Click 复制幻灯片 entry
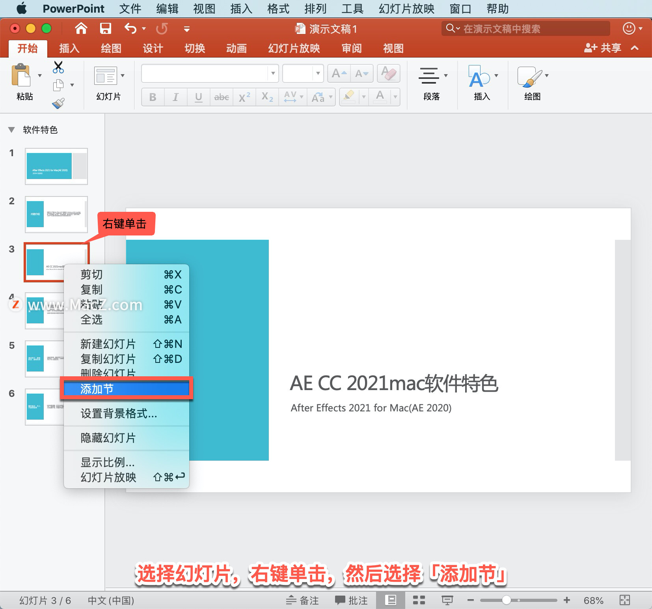The height and width of the screenshot is (609, 652). [126, 359]
